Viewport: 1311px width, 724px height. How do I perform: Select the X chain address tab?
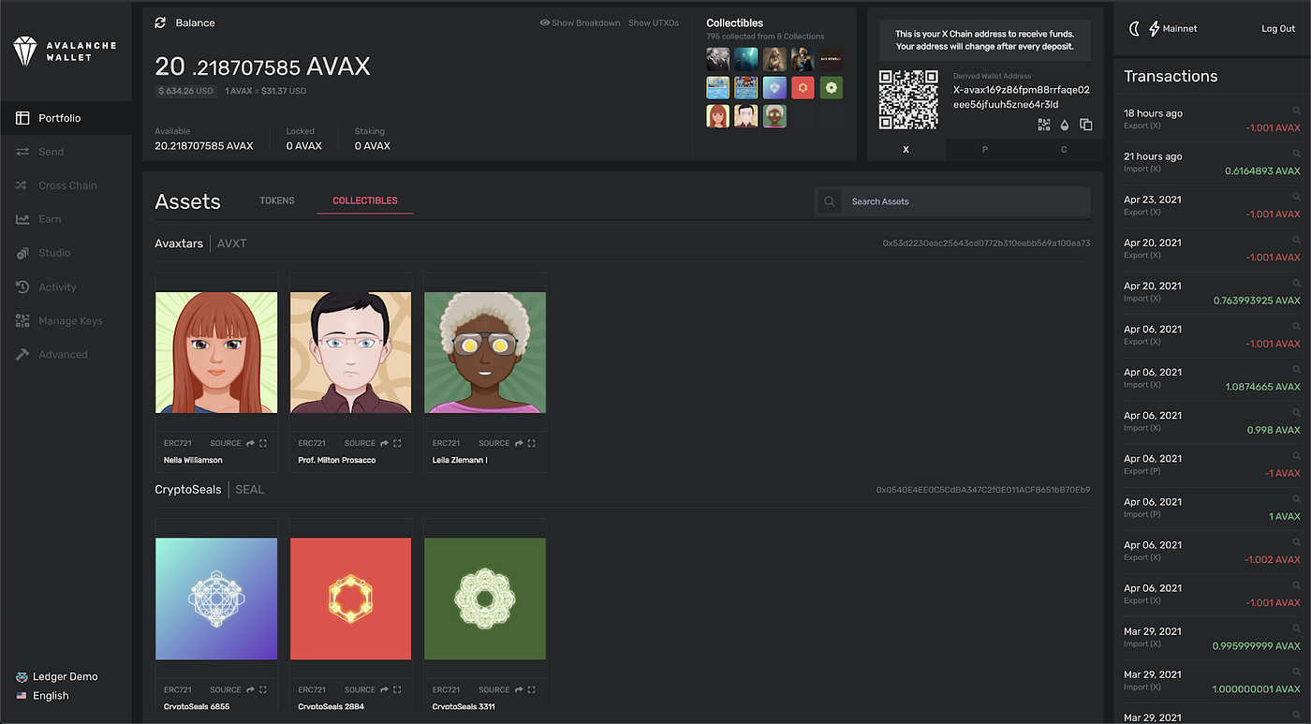point(906,150)
